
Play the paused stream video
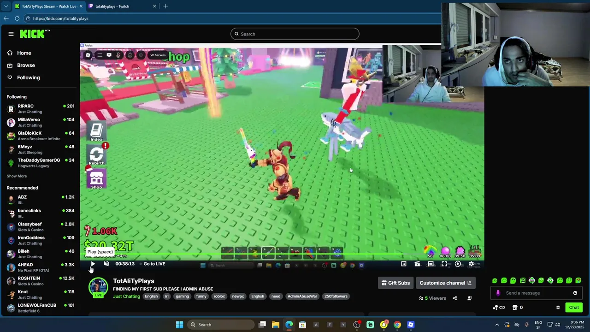93,264
